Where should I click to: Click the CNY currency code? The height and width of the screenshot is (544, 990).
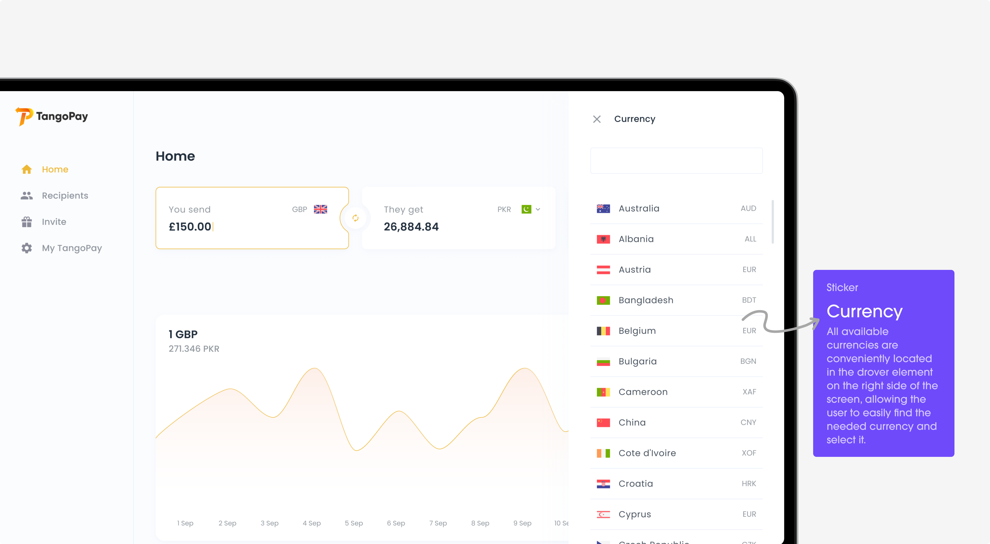coord(748,423)
